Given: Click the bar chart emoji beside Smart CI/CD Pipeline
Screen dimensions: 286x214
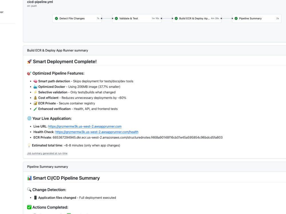Looking at the screenshot, I should (29, 178).
